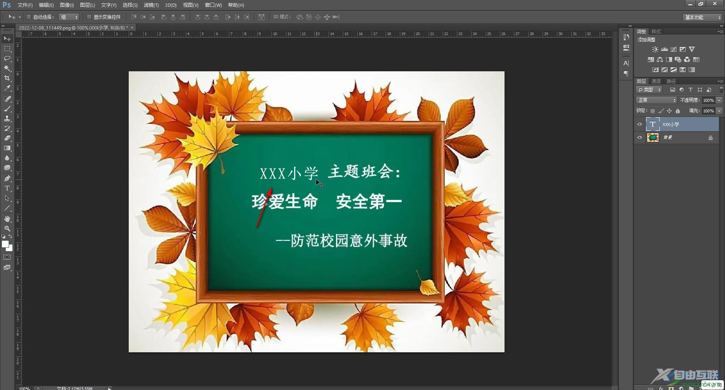
Task: Toggle Quick Mask mode
Action: [7, 257]
